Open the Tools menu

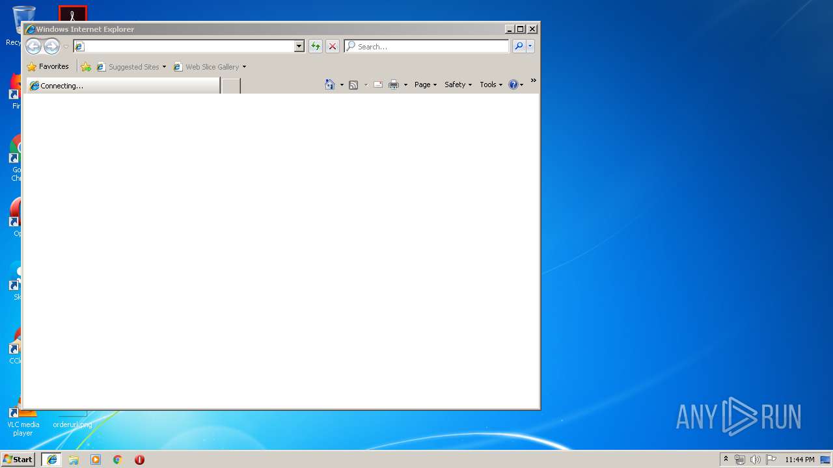[491, 84]
